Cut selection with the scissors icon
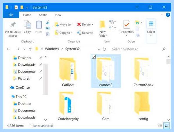The height and width of the screenshot is (132, 174). pos(48,22)
